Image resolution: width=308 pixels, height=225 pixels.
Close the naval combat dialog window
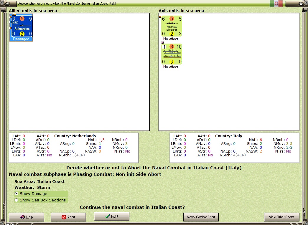(x=301, y=4)
